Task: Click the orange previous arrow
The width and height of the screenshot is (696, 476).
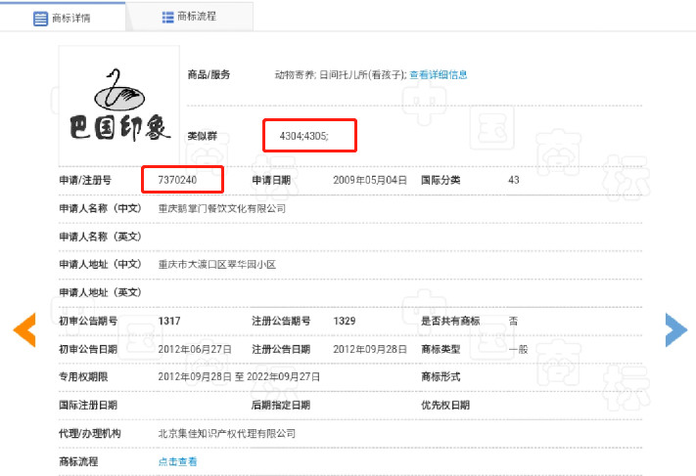Action: click(x=24, y=329)
